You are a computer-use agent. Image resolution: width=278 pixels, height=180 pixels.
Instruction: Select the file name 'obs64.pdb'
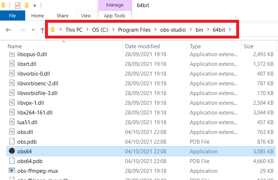(30, 161)
